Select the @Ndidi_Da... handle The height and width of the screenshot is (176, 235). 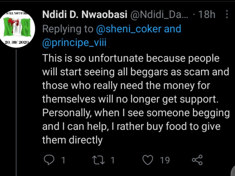(x=159, y=15)
